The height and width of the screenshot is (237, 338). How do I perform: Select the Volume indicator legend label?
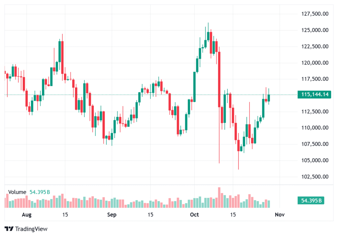click(17, 192)
